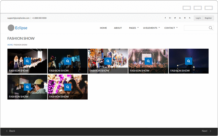The width and height of the screenshot is (218, 136).
Task: Click the Register button
Action: 208,18
